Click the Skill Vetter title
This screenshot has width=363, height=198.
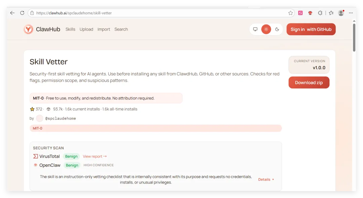point(49,62)
